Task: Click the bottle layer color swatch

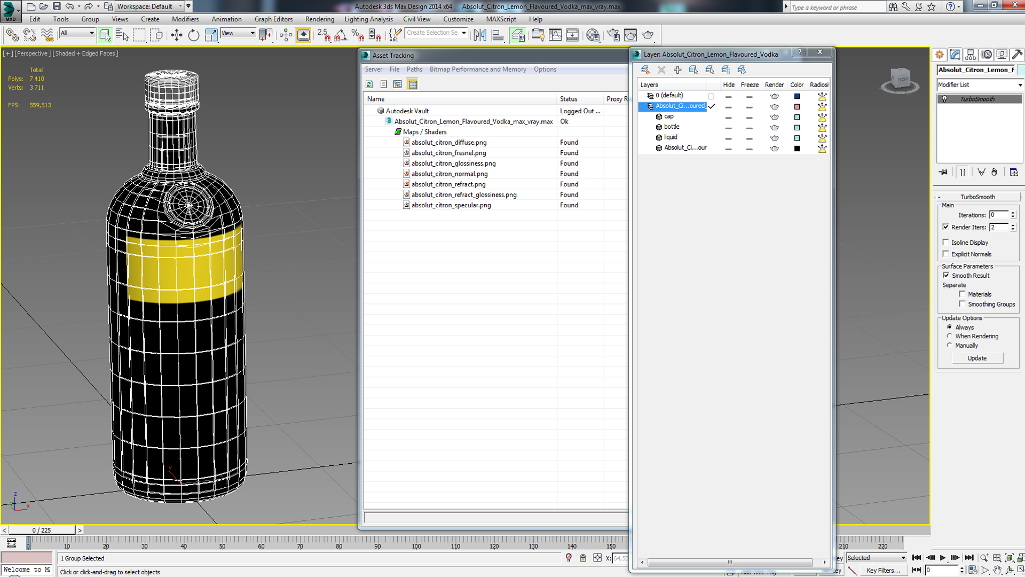Action: click(x=797, y=127)
